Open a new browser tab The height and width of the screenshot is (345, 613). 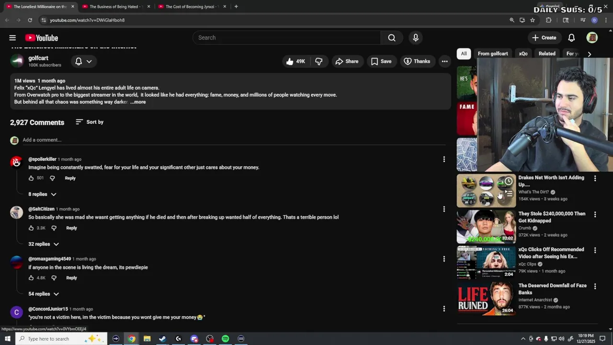tap(236, 7)
